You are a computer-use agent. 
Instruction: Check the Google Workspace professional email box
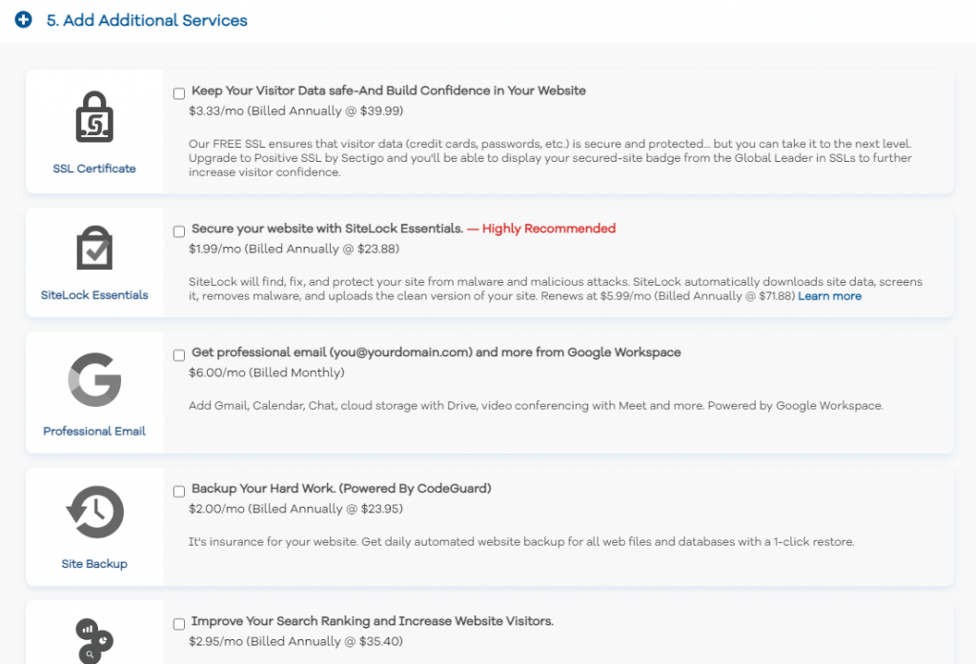click(x=179, y=355)
